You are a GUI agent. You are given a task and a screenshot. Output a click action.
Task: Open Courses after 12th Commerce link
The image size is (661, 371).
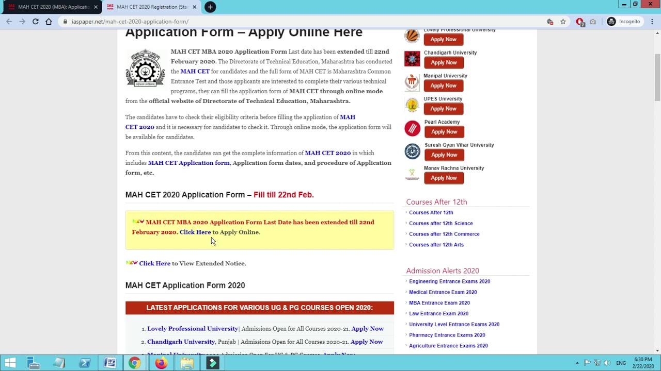tap(444, 234)
